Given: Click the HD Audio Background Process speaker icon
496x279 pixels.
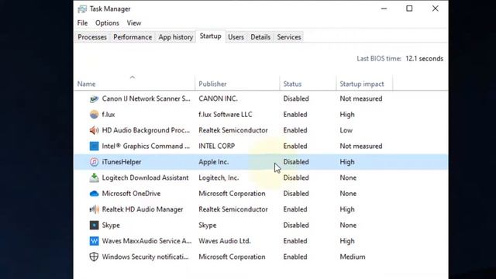Looking at the screenshot, I should pos(94,130).
